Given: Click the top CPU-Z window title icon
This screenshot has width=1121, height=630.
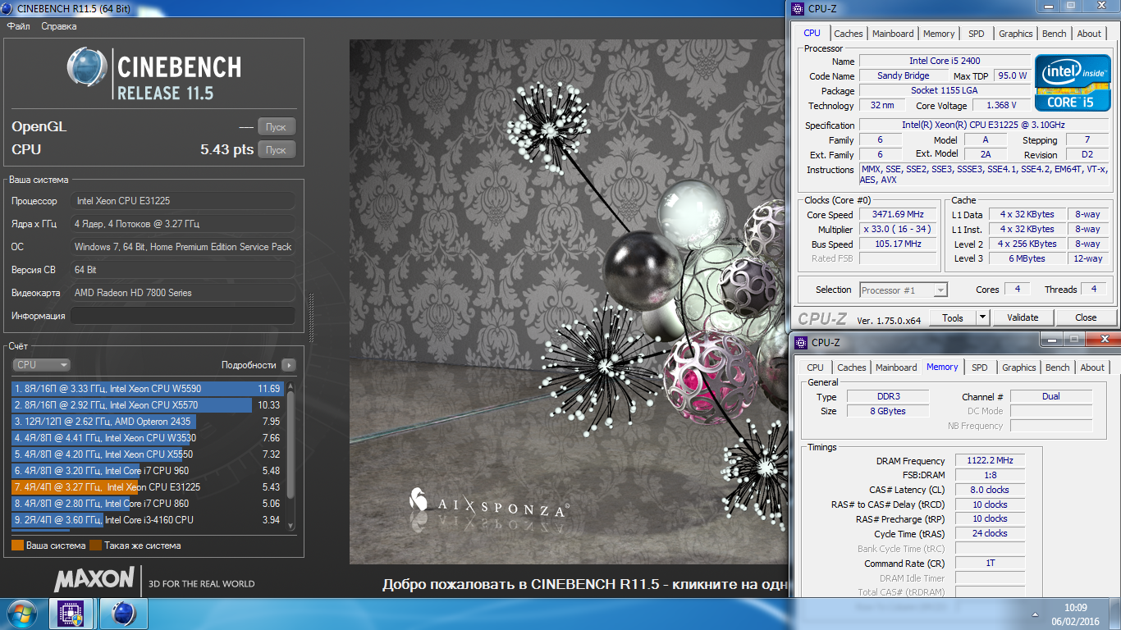Looking at the screenshot, I should tap(797, 8).
